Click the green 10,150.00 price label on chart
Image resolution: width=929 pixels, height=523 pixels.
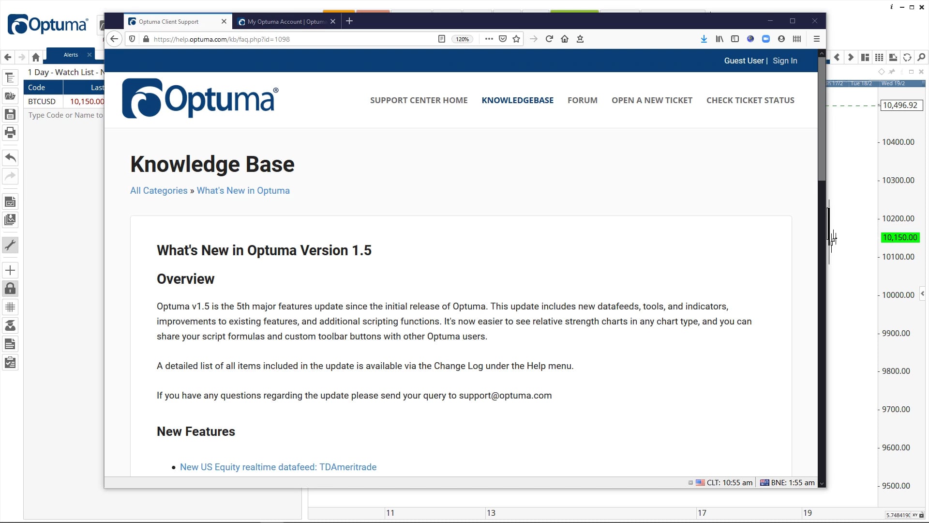[x=900, y=237]
